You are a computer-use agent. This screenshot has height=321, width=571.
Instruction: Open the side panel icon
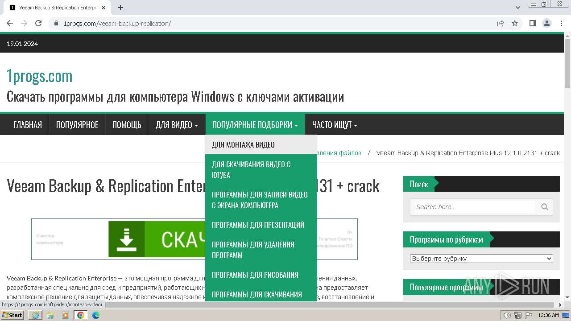click(532, 23)
